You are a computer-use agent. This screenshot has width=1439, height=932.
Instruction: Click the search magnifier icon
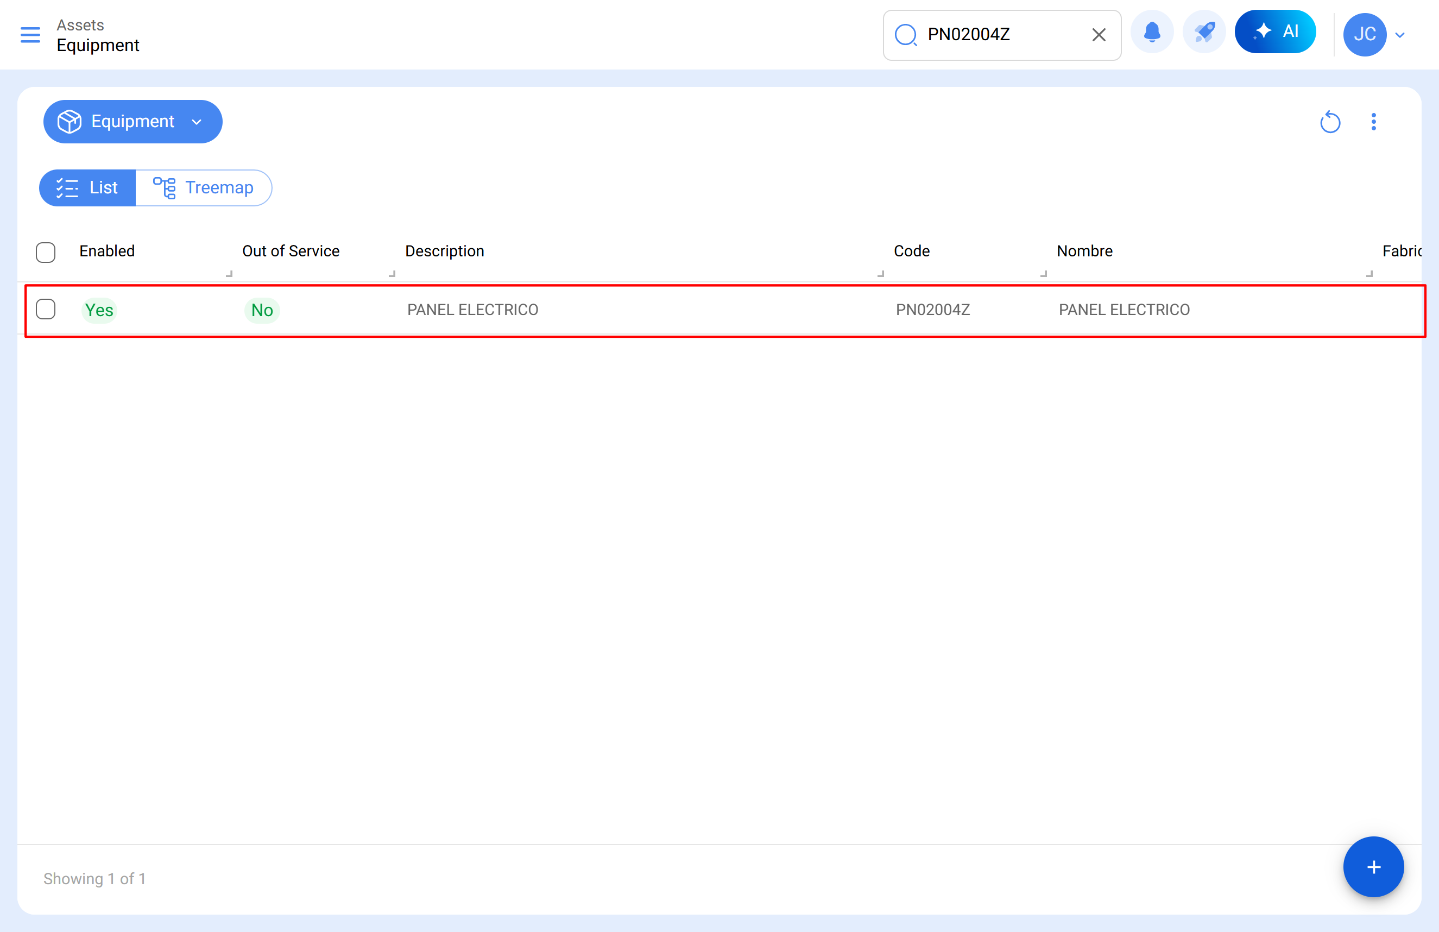click(x=905, y=34)
